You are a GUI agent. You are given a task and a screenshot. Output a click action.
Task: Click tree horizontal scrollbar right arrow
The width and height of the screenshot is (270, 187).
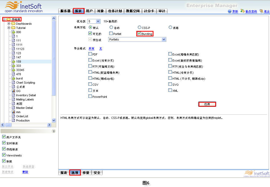pyautogui.click(x=49, y=125)
